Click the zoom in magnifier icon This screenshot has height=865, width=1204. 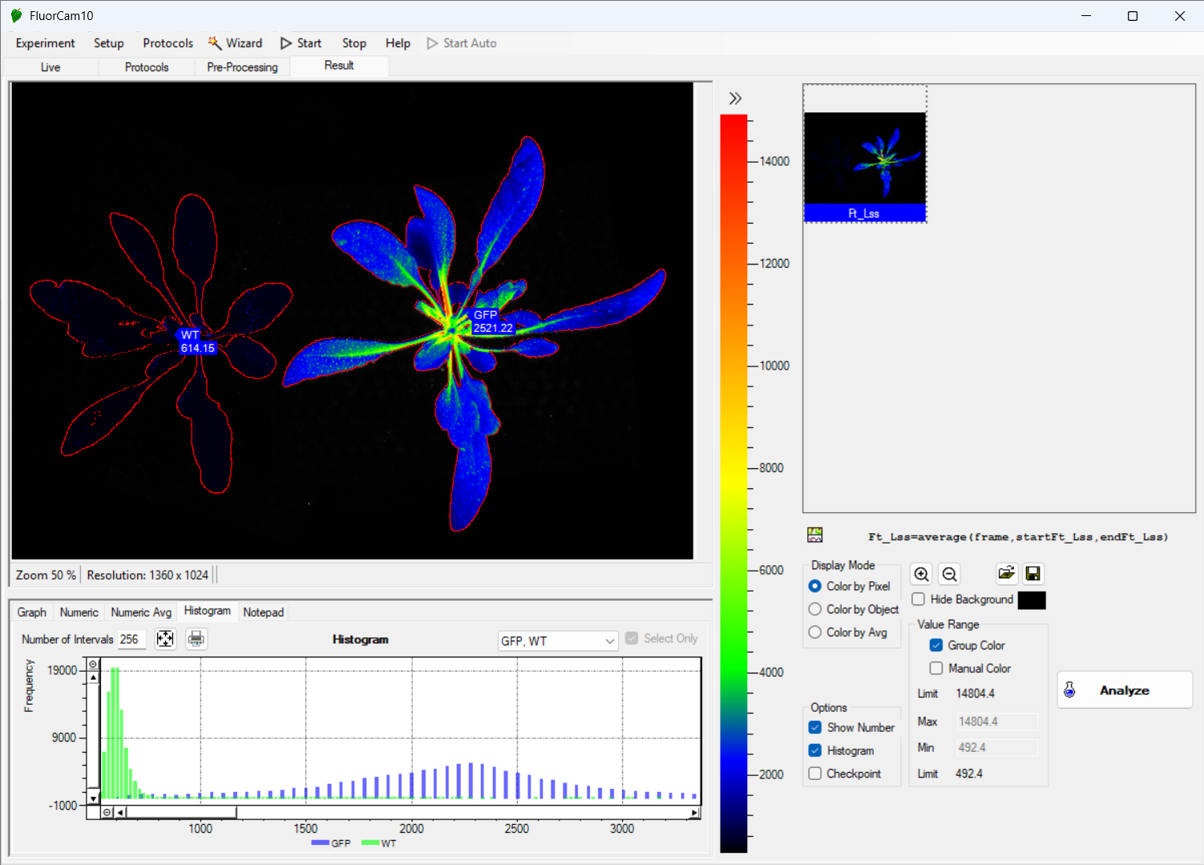922,574
